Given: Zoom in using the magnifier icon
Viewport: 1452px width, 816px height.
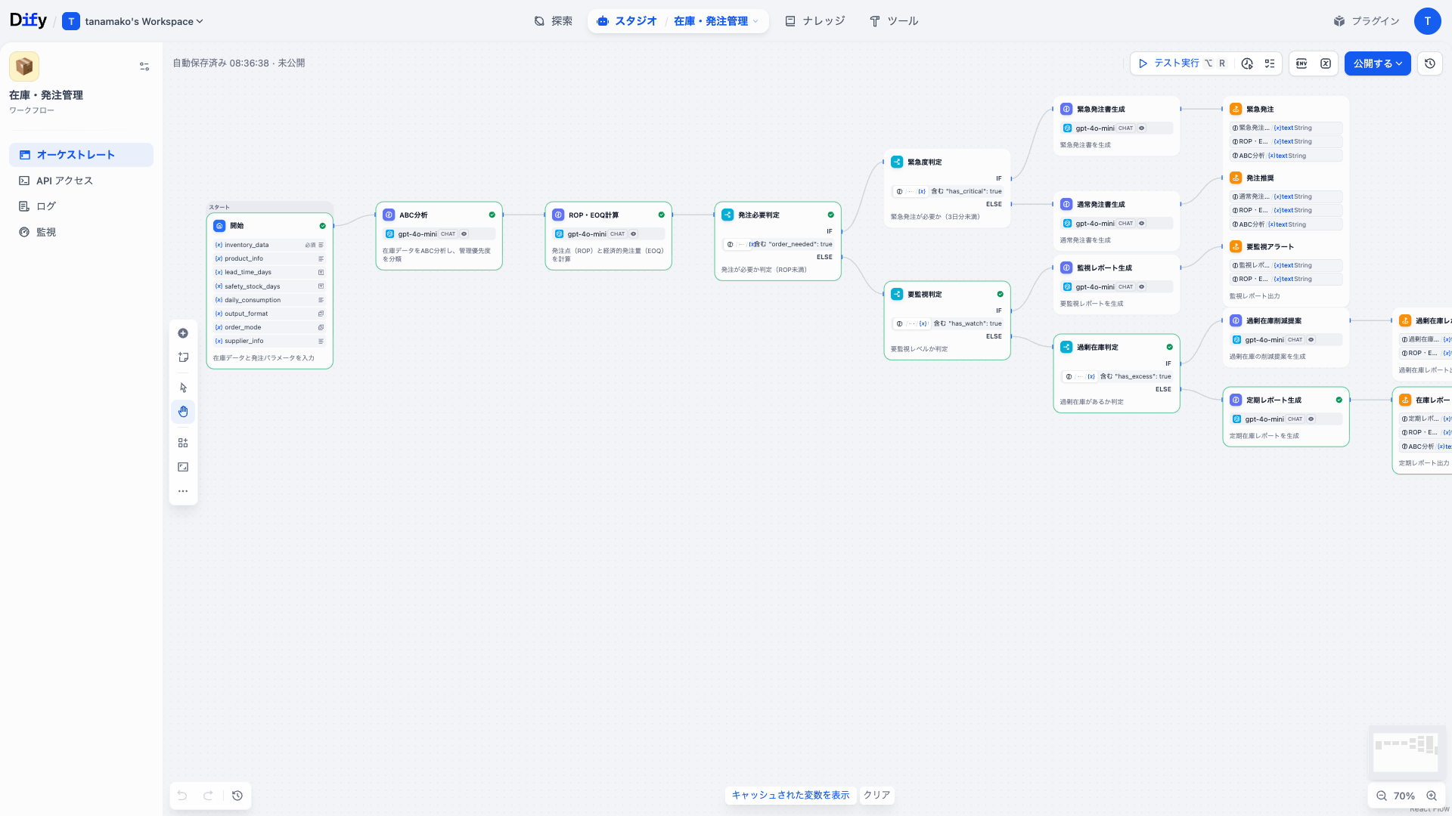Looking at the screenshot, I should point(1432,796).
